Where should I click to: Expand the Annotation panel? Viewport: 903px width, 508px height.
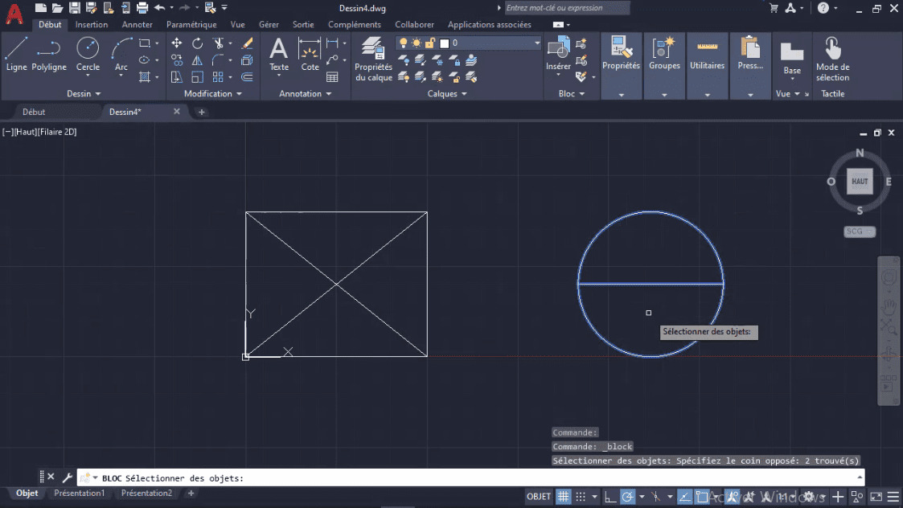[x=306, y=93]
